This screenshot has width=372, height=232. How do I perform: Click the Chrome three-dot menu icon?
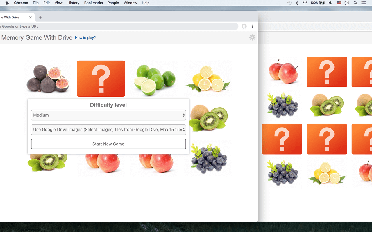coord(252,26)
